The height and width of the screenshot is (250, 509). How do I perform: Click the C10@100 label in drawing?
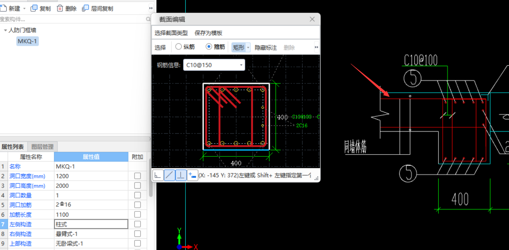421,60
